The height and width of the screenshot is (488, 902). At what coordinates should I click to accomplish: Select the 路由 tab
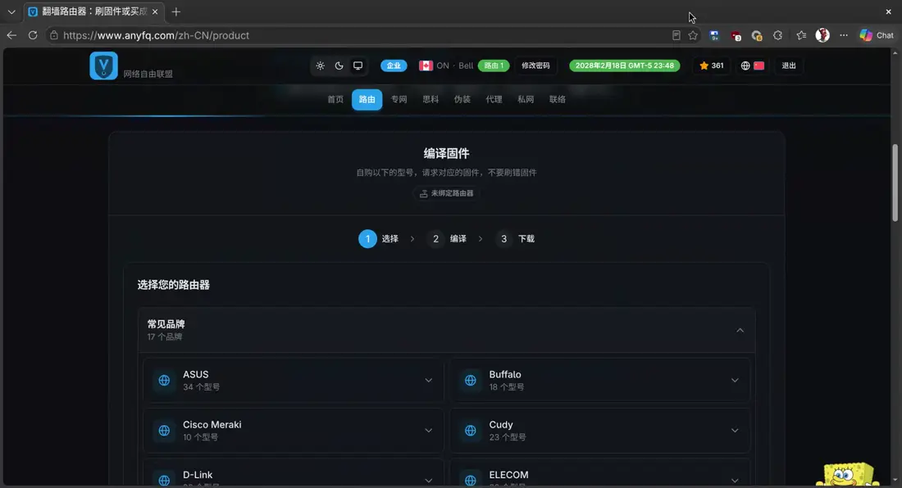(367, 99)
